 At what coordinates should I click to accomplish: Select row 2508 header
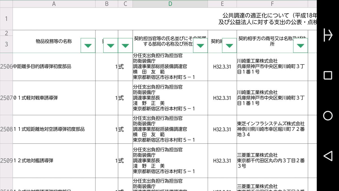tap(6, 129)
